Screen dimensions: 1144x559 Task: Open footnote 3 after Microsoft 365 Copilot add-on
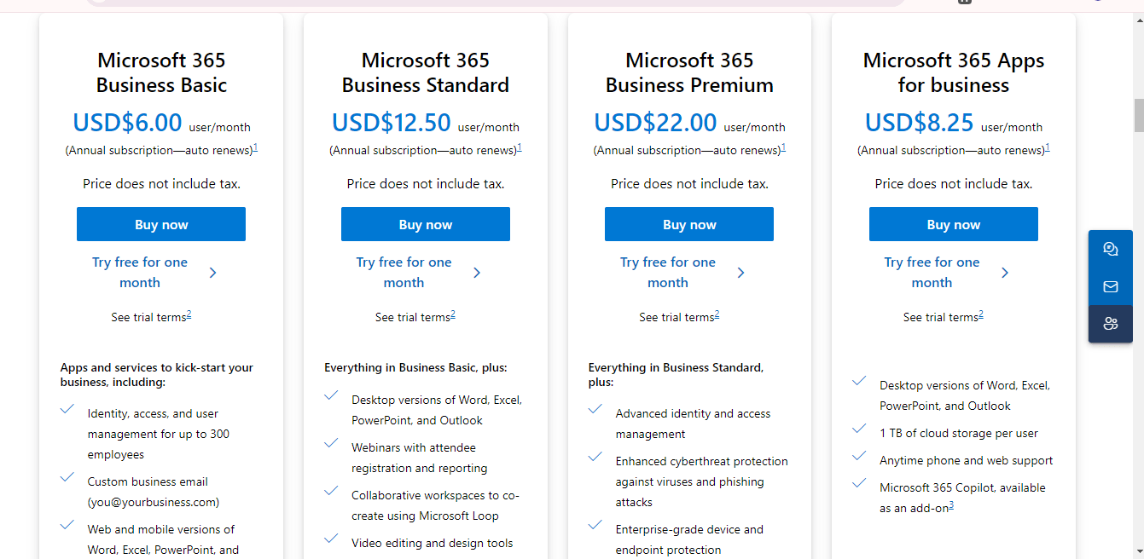951,505
